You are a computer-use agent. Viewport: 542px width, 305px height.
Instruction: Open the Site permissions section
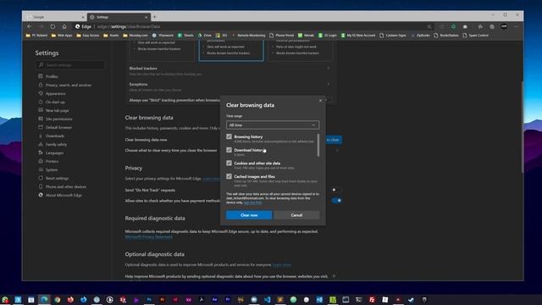point(58,119)
